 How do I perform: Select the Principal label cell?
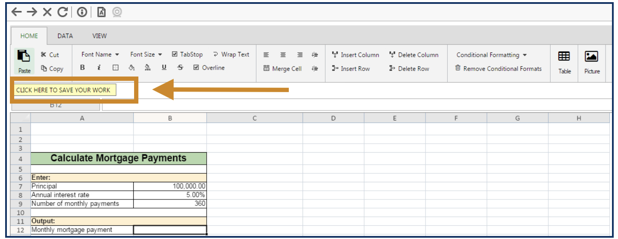pyautogui.click(x=82, y=186)
